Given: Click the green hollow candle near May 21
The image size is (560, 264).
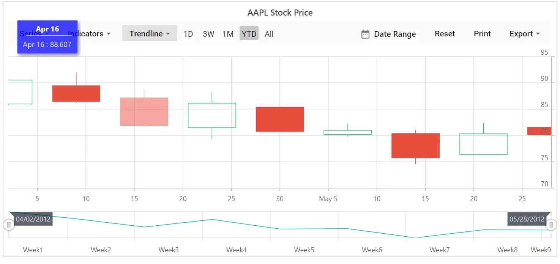Looking at the screenshot, I should click(x=483, y=144).
